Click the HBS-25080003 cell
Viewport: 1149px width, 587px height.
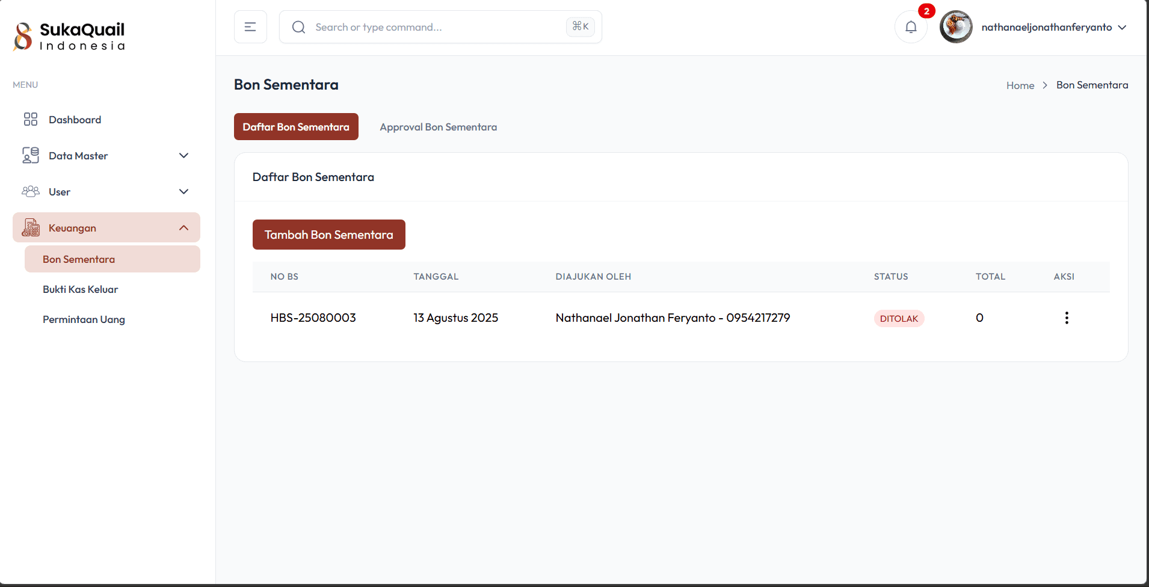[313, 318]
